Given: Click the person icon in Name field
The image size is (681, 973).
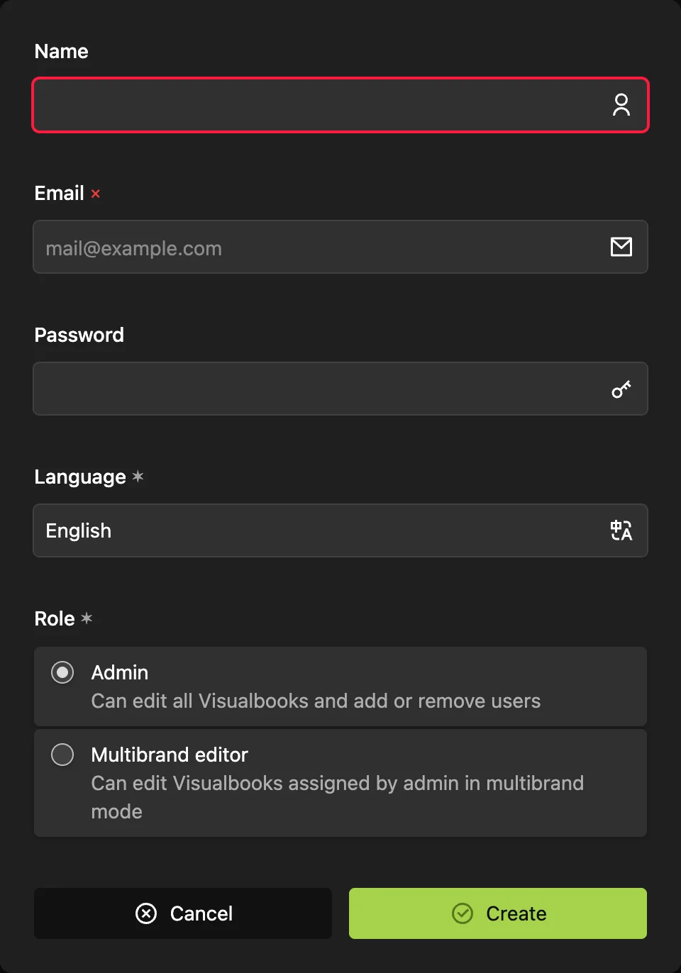Looking at the screenshot, I should coord(621,105).
